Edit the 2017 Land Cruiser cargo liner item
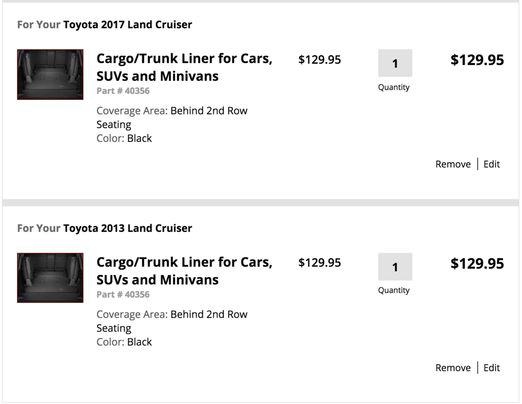 [x=491, y=164]
